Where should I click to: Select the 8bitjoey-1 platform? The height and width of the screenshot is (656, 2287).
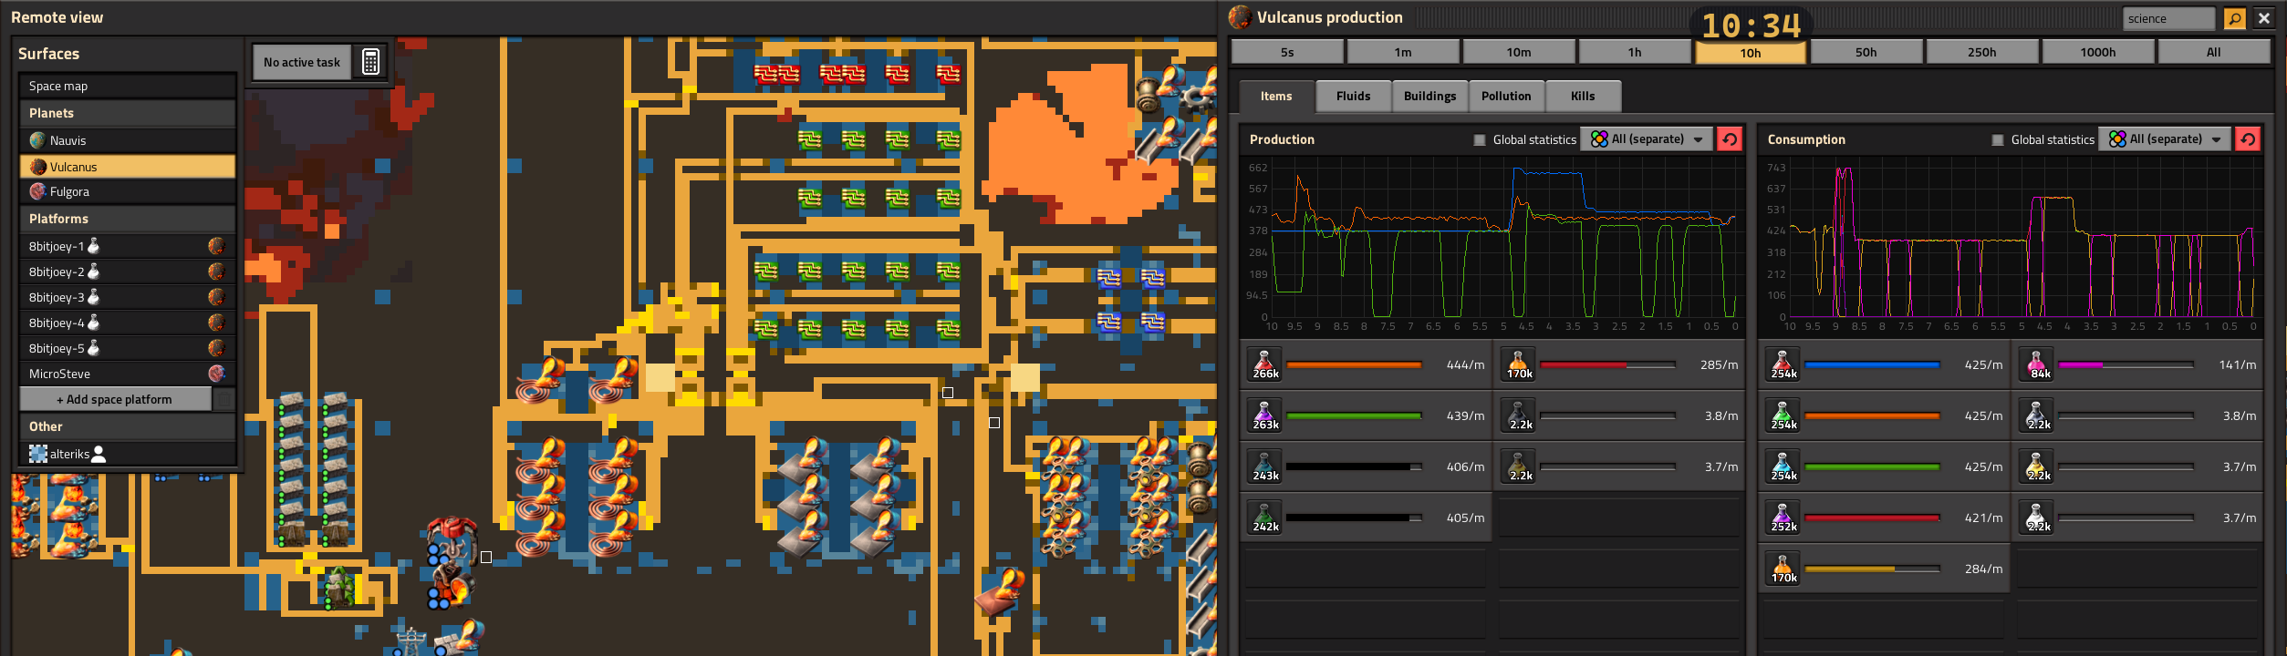point(128,246)
